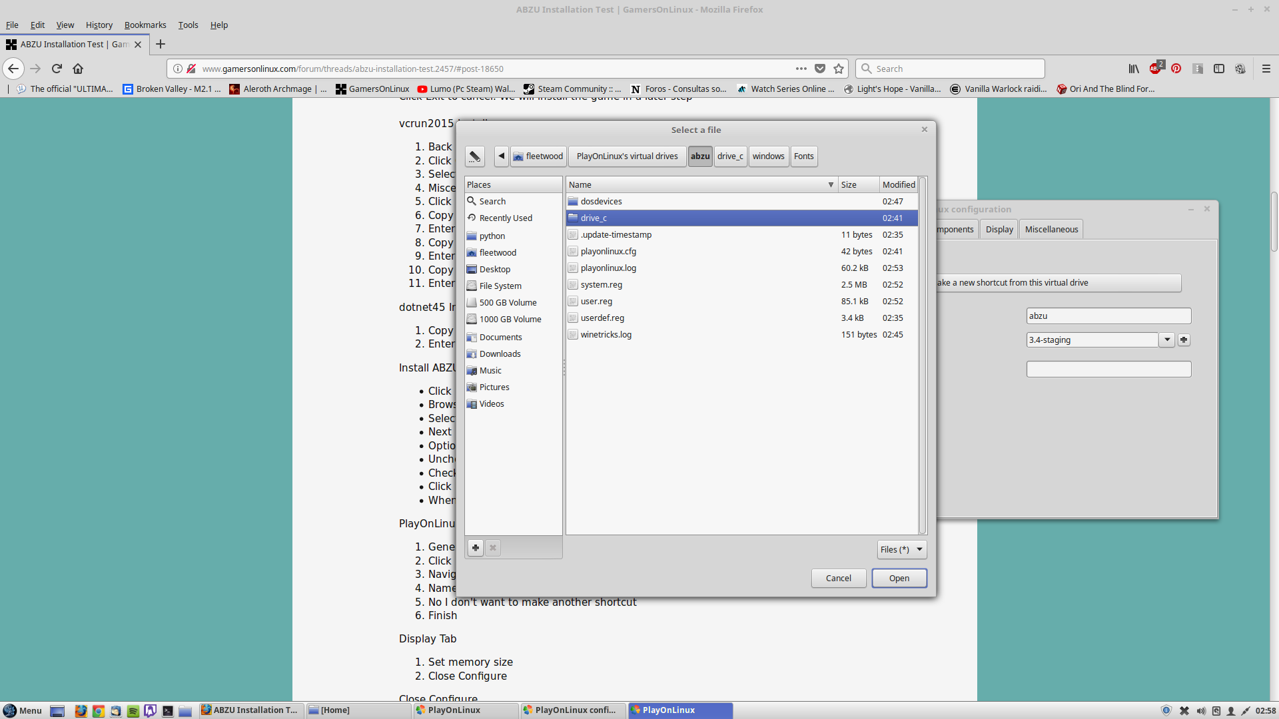Viewport: 1279px width, 719px height.
Task: Open Music in Places sidebar
Action: pos(513,370)
